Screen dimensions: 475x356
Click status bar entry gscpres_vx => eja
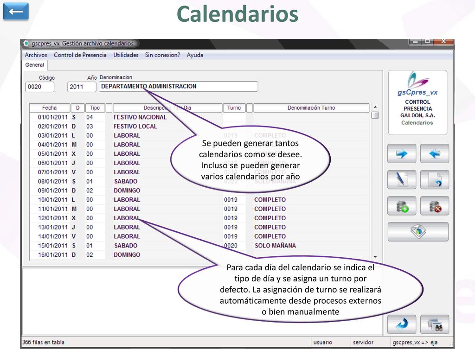[415, 343]
